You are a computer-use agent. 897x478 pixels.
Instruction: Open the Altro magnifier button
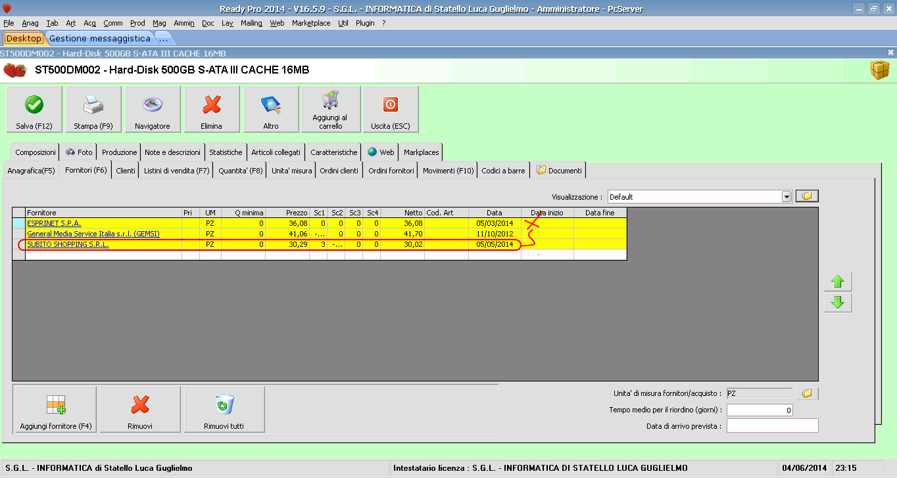point(271,110)
